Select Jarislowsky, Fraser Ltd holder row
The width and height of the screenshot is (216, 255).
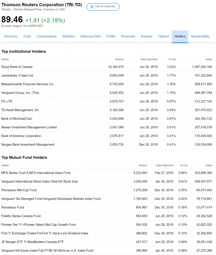tap(107, 76)
